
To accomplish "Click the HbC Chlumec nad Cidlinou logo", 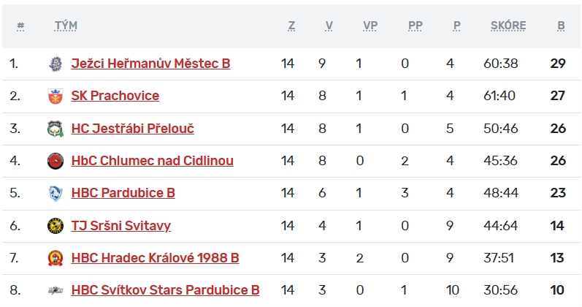I will (55, 161).
